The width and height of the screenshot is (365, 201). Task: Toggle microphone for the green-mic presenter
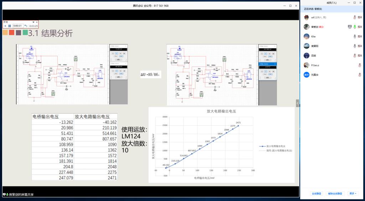point(355,27)
